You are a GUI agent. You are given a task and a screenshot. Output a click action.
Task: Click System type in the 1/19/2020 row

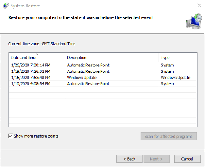[x=167, y=71]
